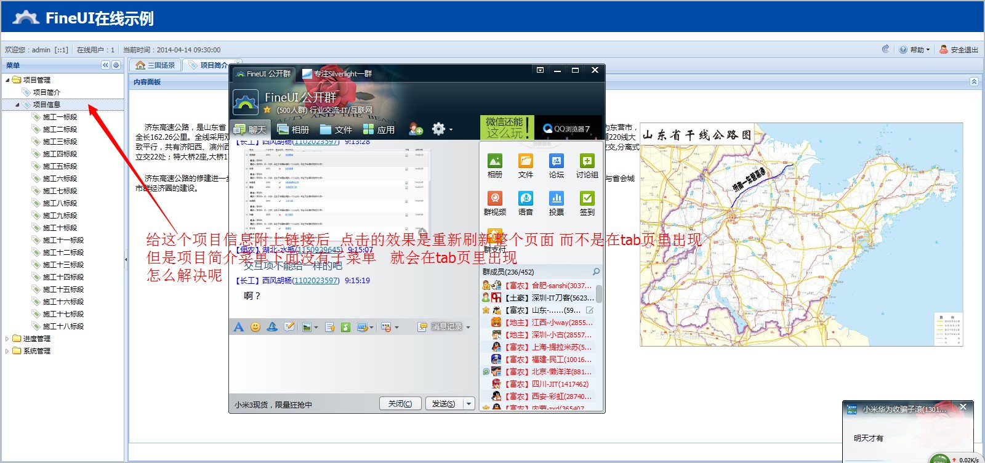Select the 聊天 tab in group window
985x463 pixels.
(251, 129)
